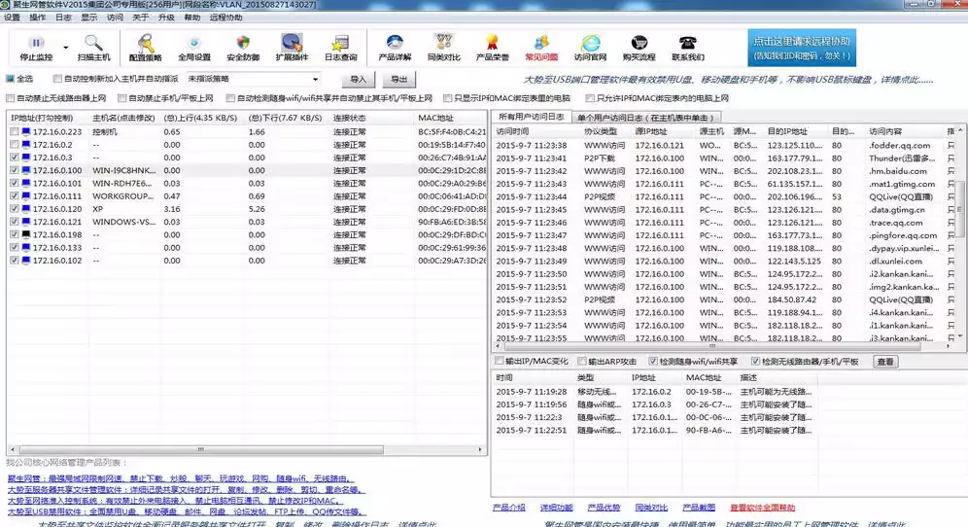This screenshot has height=527, width=968.
Task: Open 全局设置 gear icon
Action: coord(193,43)
